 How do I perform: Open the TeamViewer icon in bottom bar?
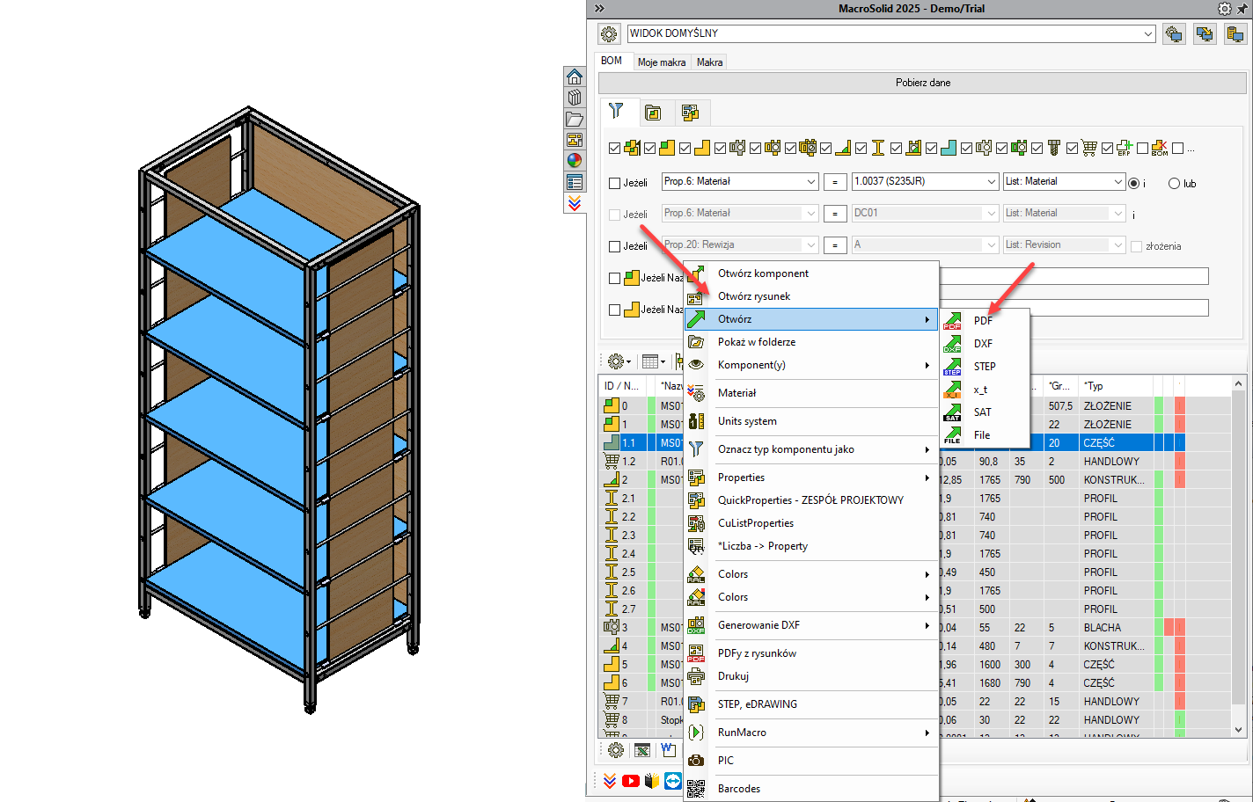(x=673, y=781)
